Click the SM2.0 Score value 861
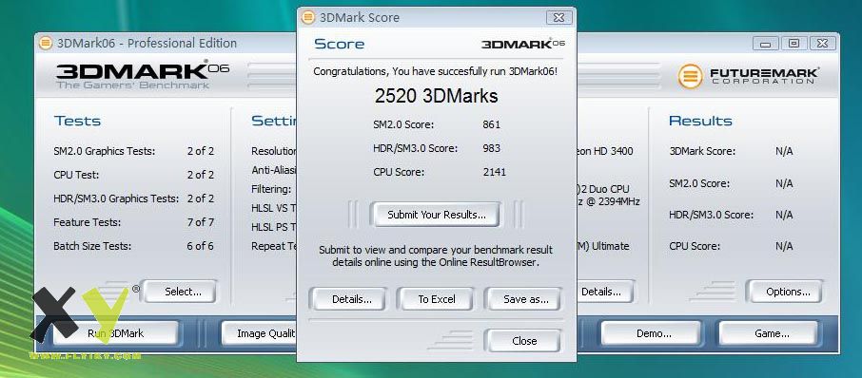The height and width of the screenshot is (378, 862). coord(491,124)
